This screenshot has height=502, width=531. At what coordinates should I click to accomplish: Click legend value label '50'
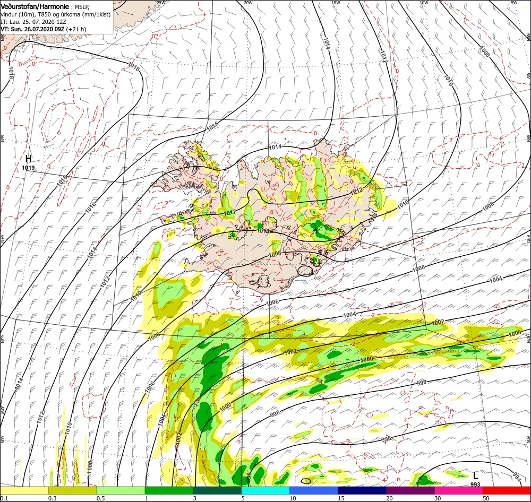(x=486, y=498)
